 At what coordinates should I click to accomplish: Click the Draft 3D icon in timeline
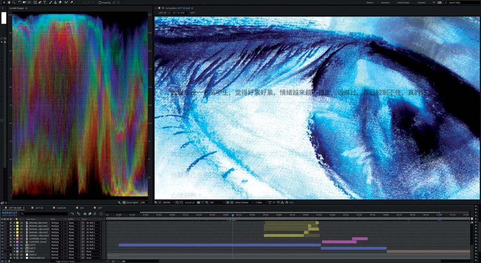[79, 214]
